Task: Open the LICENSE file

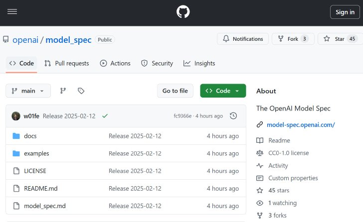Action: click(x=35, y=171)
